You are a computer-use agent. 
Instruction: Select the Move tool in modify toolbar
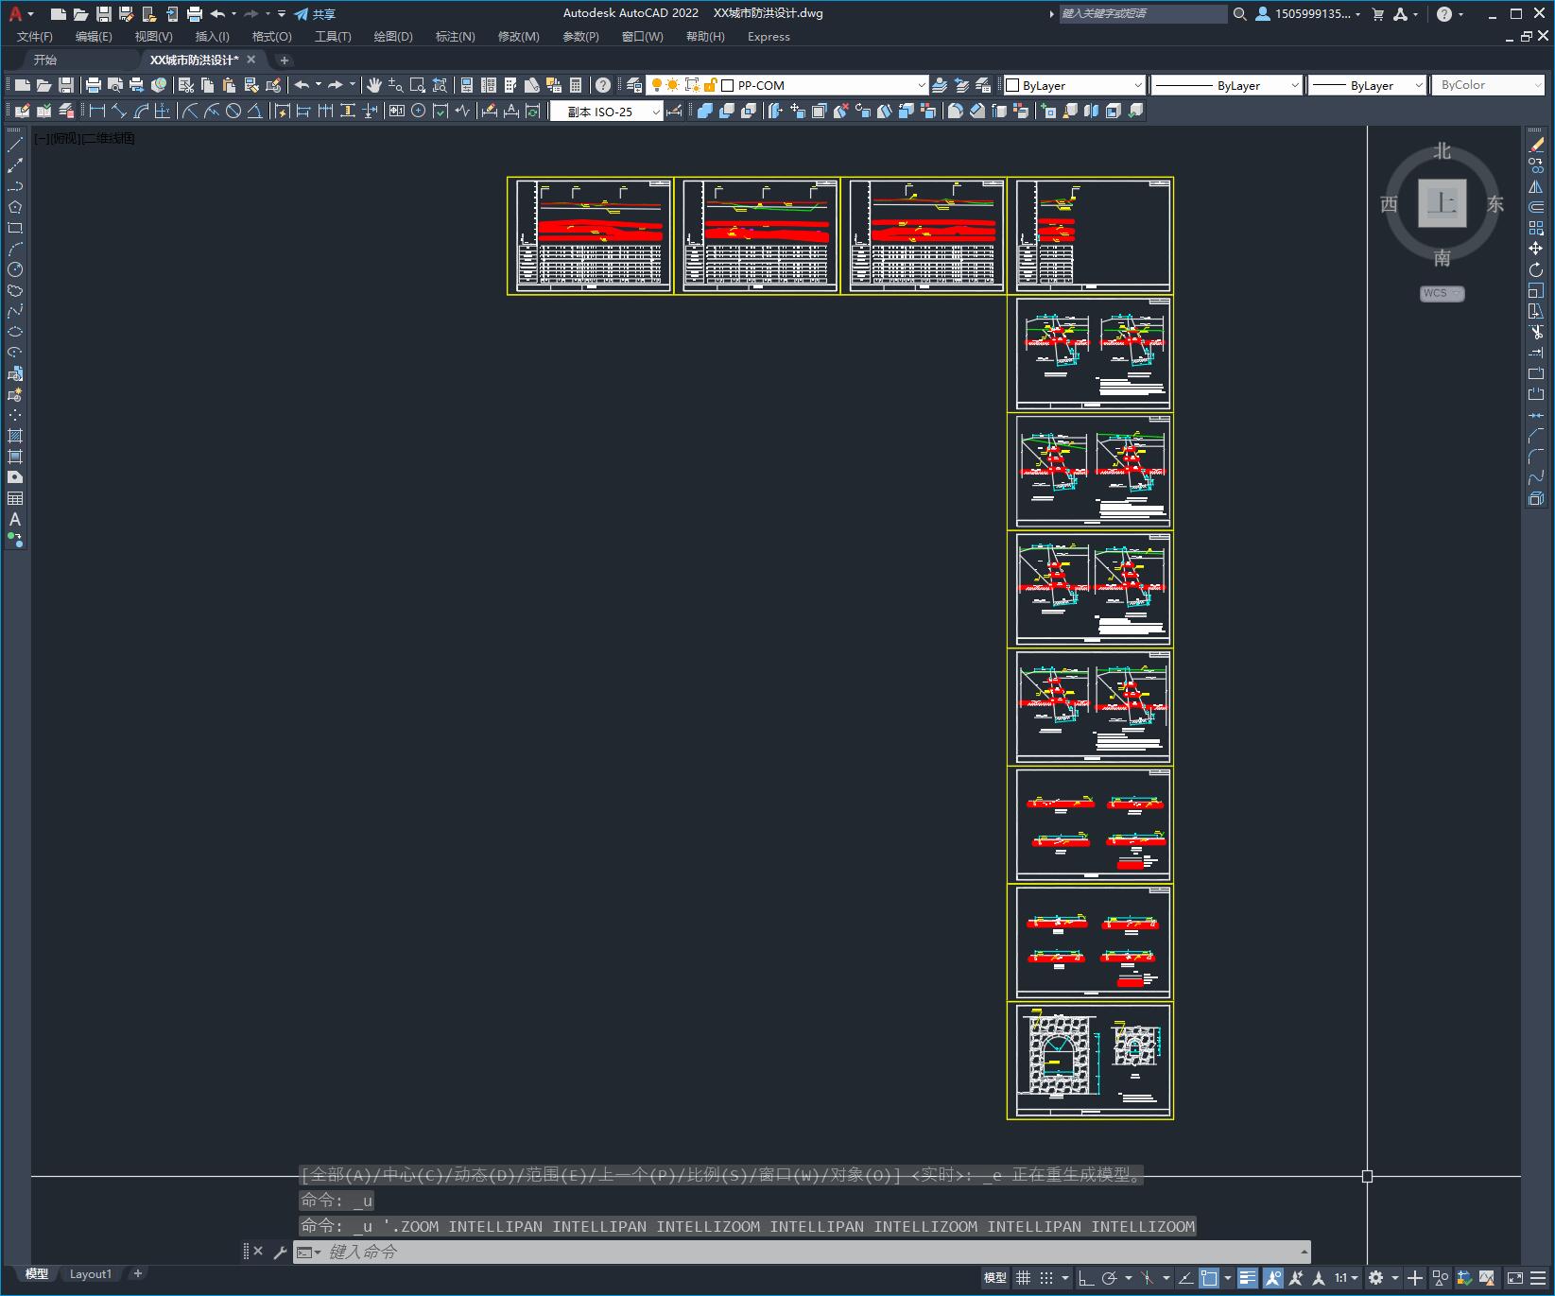pyautogui.click(x=1536, y=249)
